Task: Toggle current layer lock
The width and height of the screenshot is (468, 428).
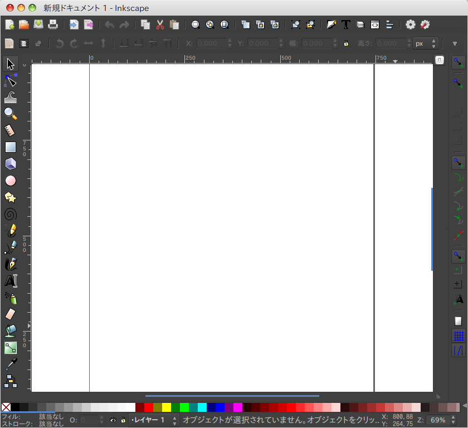Action: pyautogui.click(x=123, y=420)
